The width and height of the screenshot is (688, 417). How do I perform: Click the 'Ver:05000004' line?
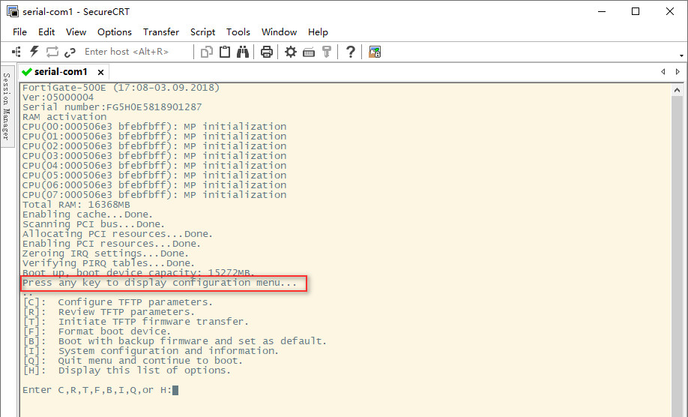coord(58,97)
